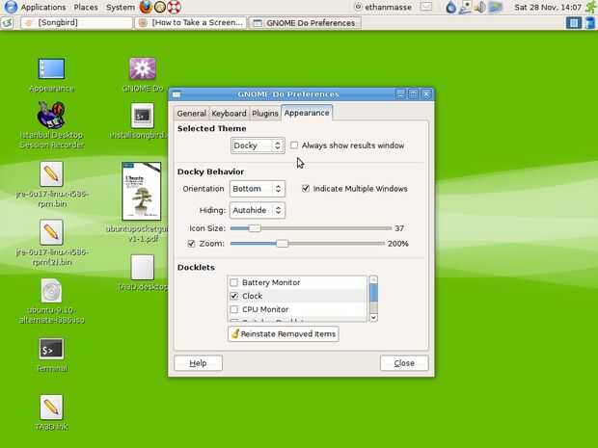This screenshot has height=448, width=598.
Task: Launch Firefox from the top panel
Action: [x=146, y=7]
